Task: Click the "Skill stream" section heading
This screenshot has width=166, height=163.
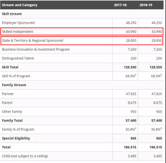Action: (12, 14)
